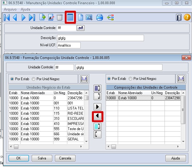Close the Formação Composição dialog
192x167 pixels.
point(186,57)
